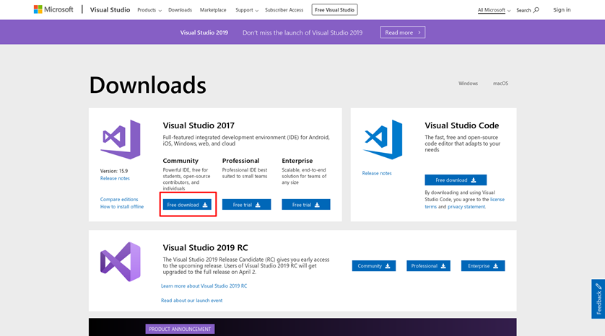The height and width of the screenshot is (336, 605).
Task: Switch to the macOS tab
Action: point(500,83)
